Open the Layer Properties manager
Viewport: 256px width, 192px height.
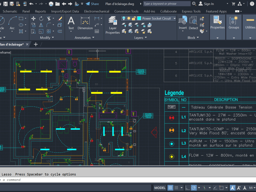pos(113,25)
